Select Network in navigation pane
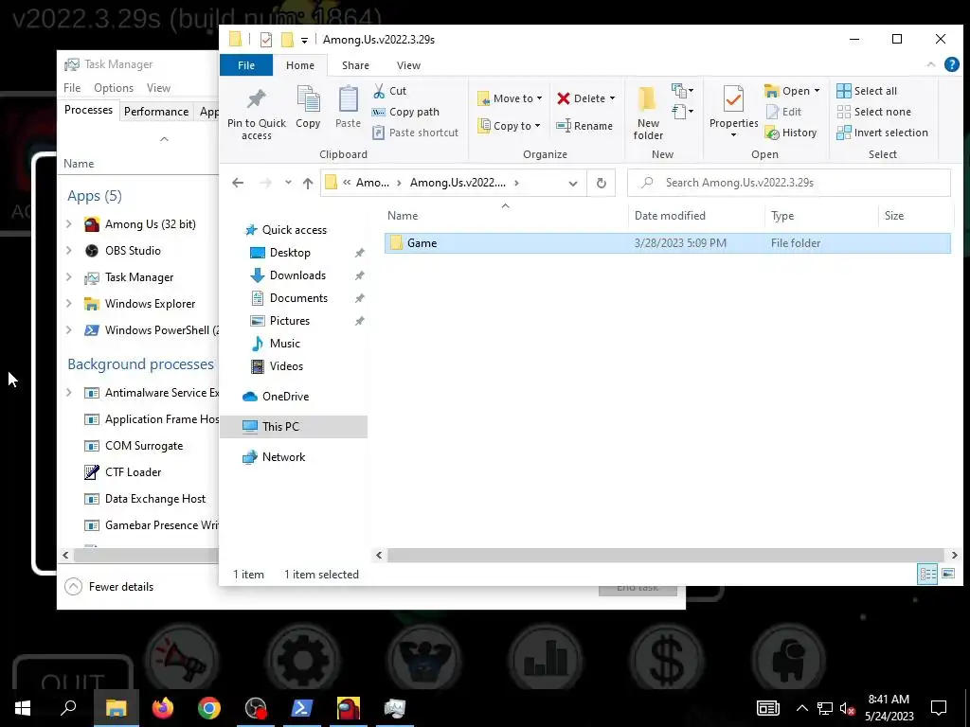Viewport: 970px width, 727px height. coord(283,457)
